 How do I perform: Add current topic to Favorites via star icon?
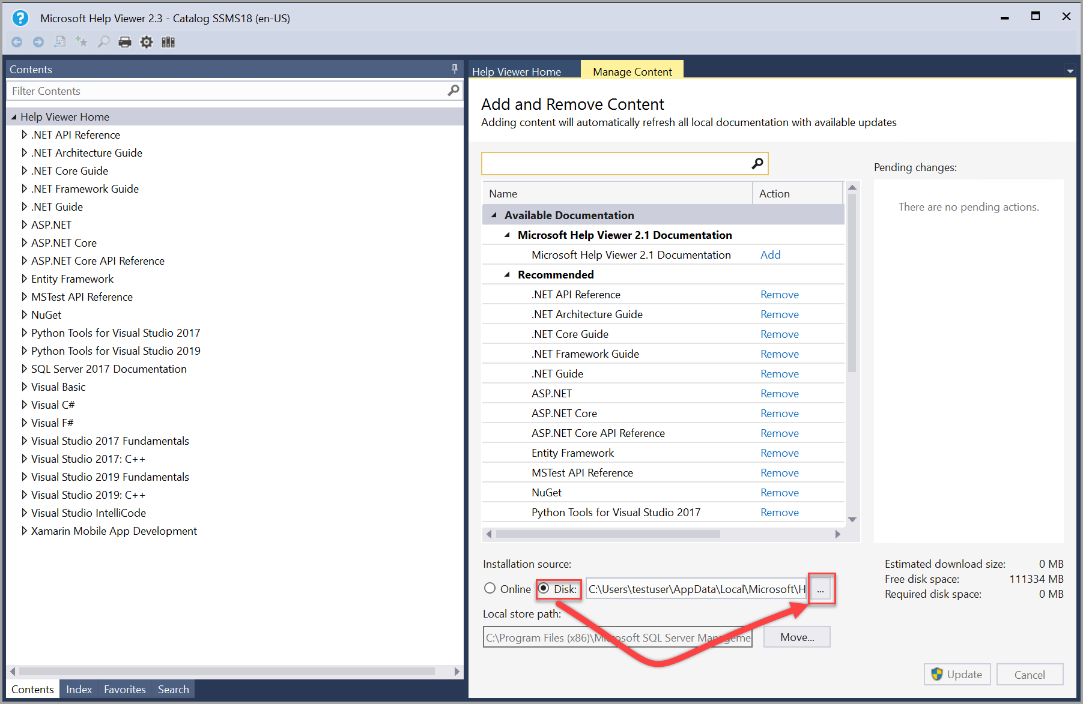click(x=82, y=41)
